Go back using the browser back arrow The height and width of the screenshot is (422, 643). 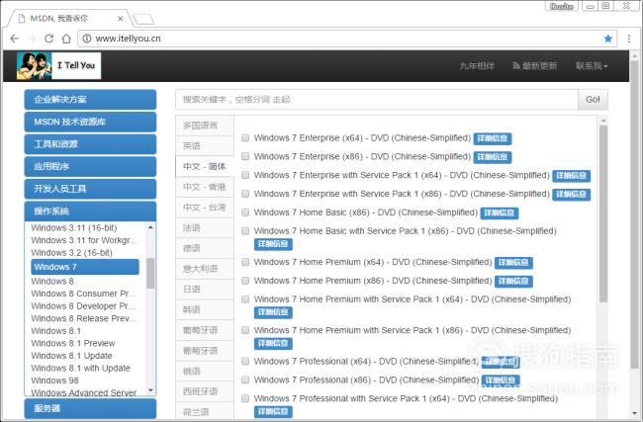coord(15,39)
